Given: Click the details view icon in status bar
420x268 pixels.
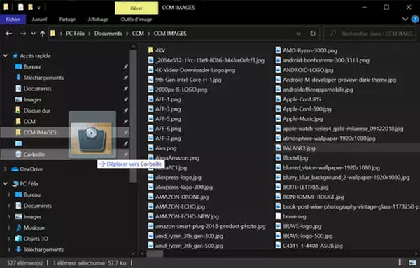Looking at the screenshot, I should (x=400, y=262).
